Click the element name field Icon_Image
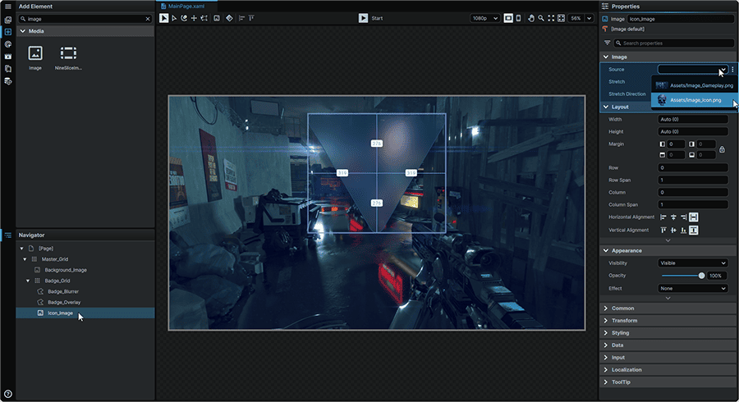 pyautogui.click(x=681, y=19)
